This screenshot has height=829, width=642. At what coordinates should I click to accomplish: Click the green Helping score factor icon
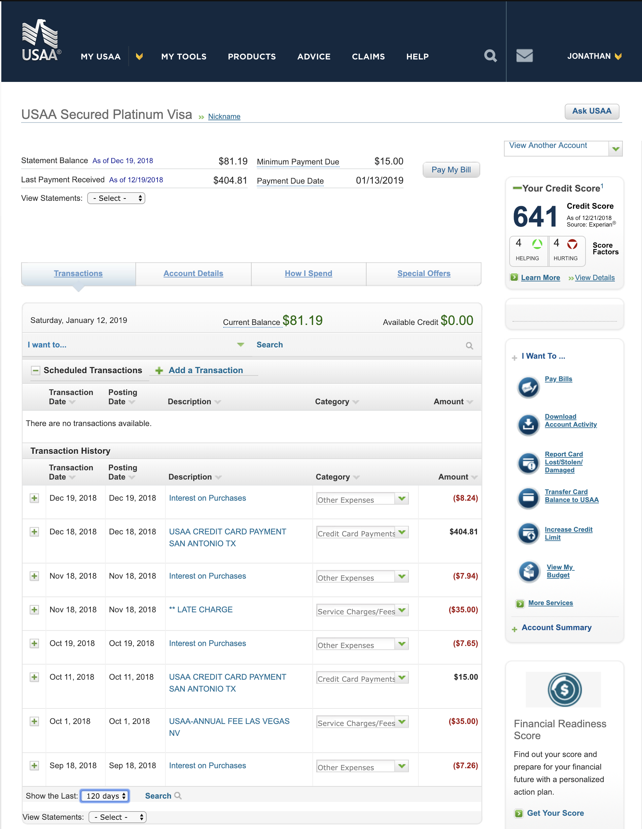click(537, 244)
